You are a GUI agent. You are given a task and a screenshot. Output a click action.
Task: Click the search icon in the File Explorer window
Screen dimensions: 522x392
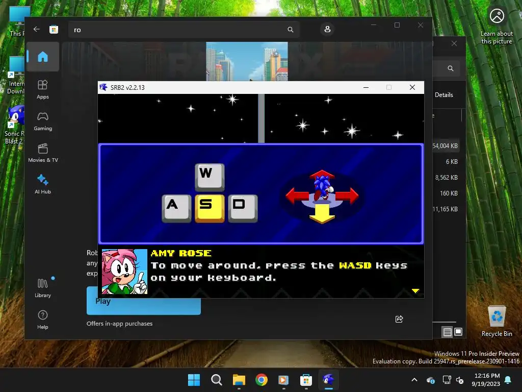[x=451, y=68]
